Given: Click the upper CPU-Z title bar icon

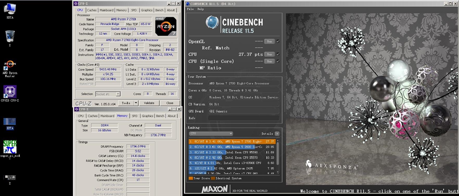Looking at the screenshot, I should 76,3.
